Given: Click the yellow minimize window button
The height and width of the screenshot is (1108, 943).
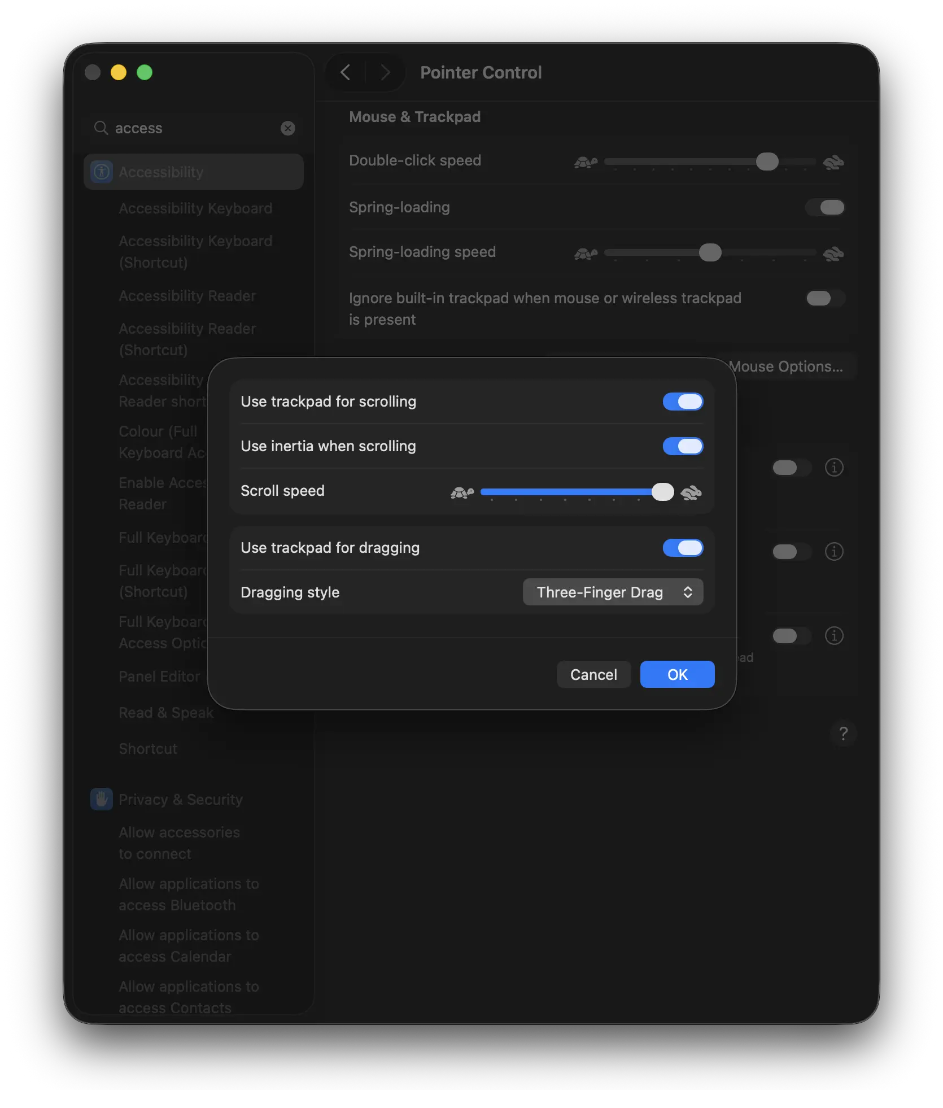Looking at the screenshot, I should 119,72.
